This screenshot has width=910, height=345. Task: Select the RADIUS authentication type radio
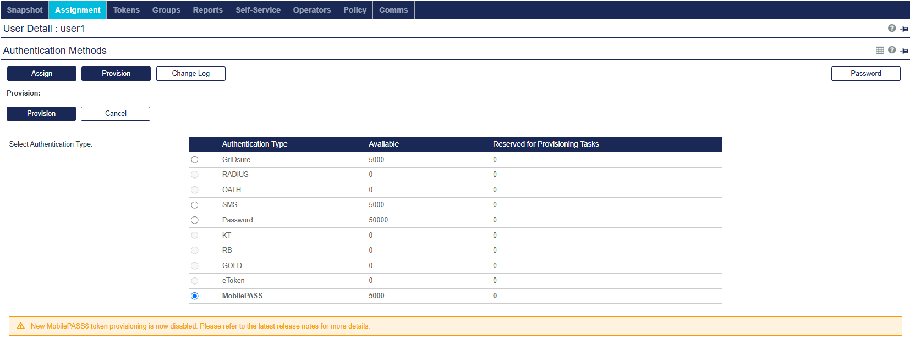coord(194,175)
